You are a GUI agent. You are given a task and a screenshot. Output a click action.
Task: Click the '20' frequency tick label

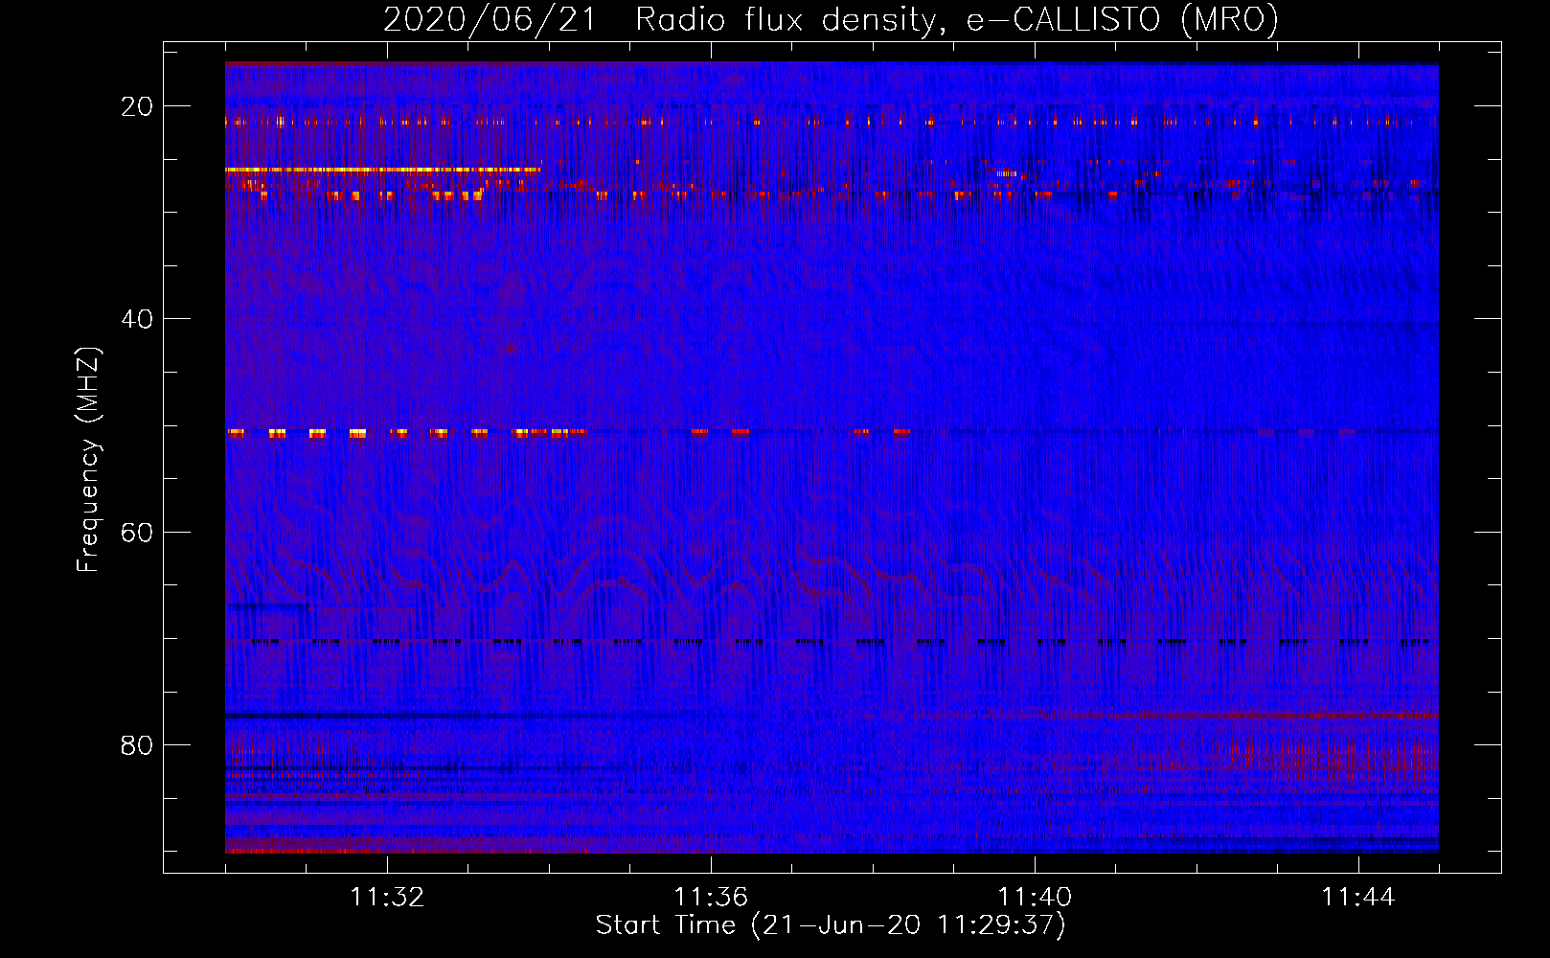(x=137, y=106)
